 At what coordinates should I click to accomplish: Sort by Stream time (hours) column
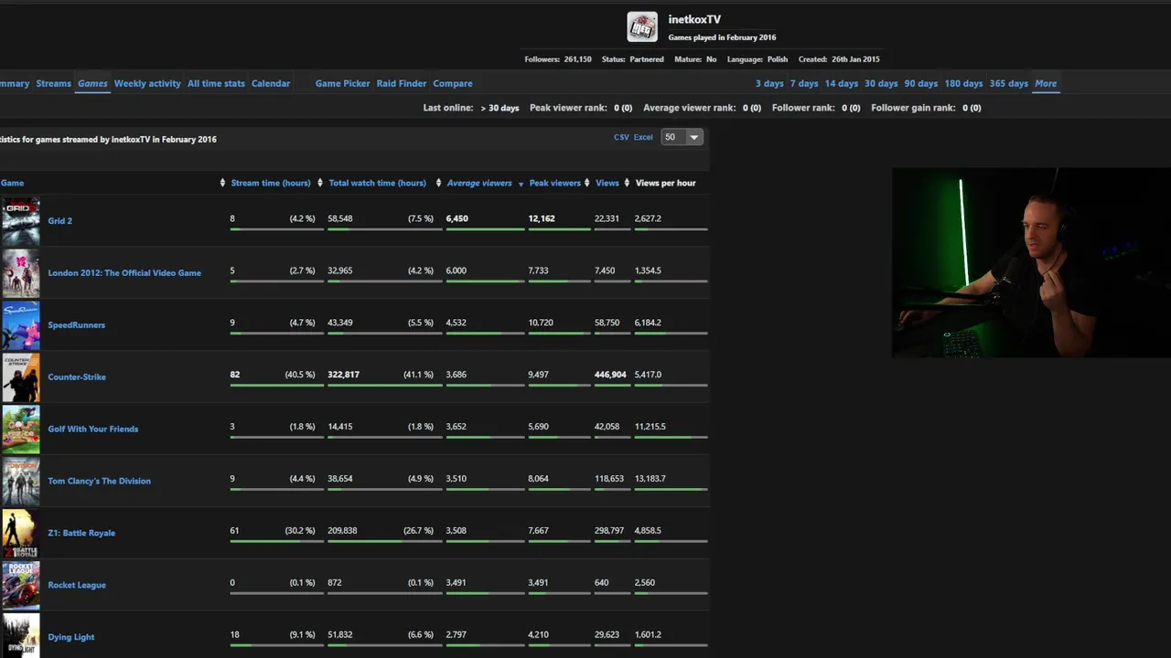pyautogui.click(x=271, y=183)
